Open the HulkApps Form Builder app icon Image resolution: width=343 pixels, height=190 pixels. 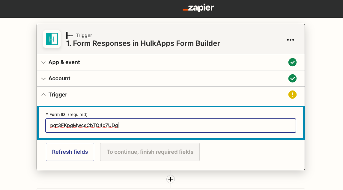tap(52, 39)
